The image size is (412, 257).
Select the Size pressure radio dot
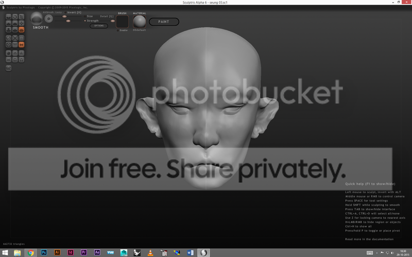point(85,16)
